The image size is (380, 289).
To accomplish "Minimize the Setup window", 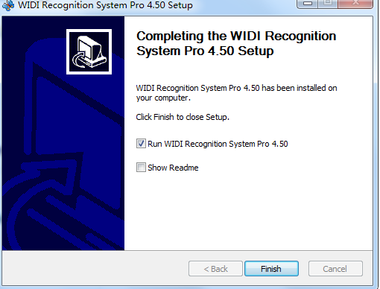I will click(307, 4).
